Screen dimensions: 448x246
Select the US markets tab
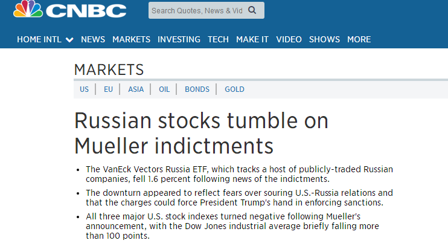(x=84, y=89)
